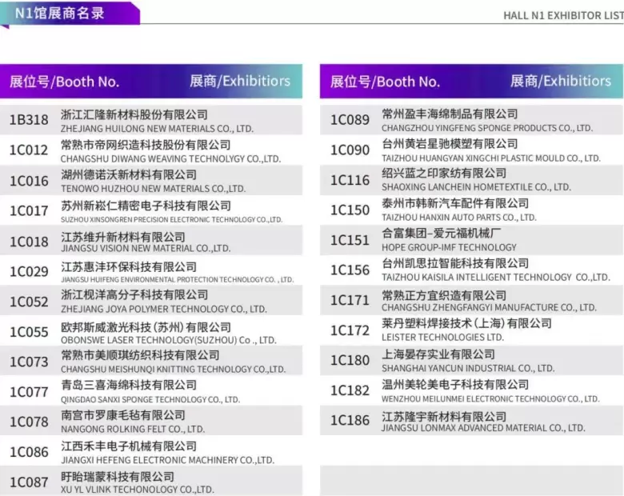
Task: Click CHANGSHU DIWANG WEAVING TECHNOLYGY CO.,LTD.
Action: click(170, 159)
